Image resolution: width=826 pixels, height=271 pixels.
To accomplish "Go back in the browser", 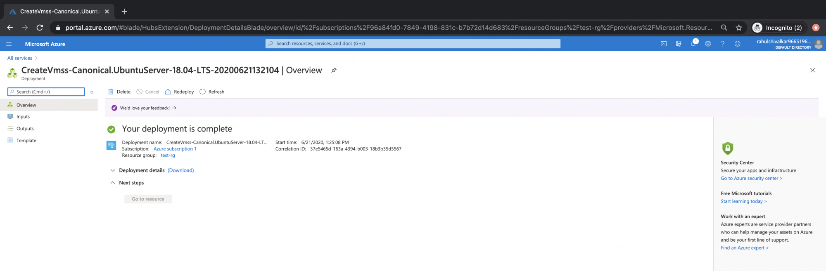I will coord(10,28).
